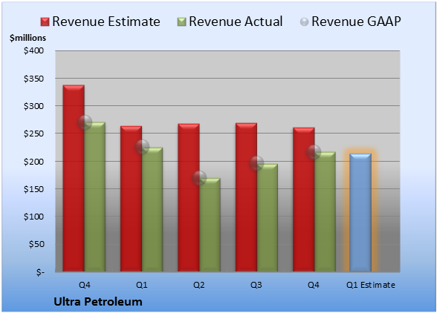Click the '$400' y-axis label

pos(33,50)
